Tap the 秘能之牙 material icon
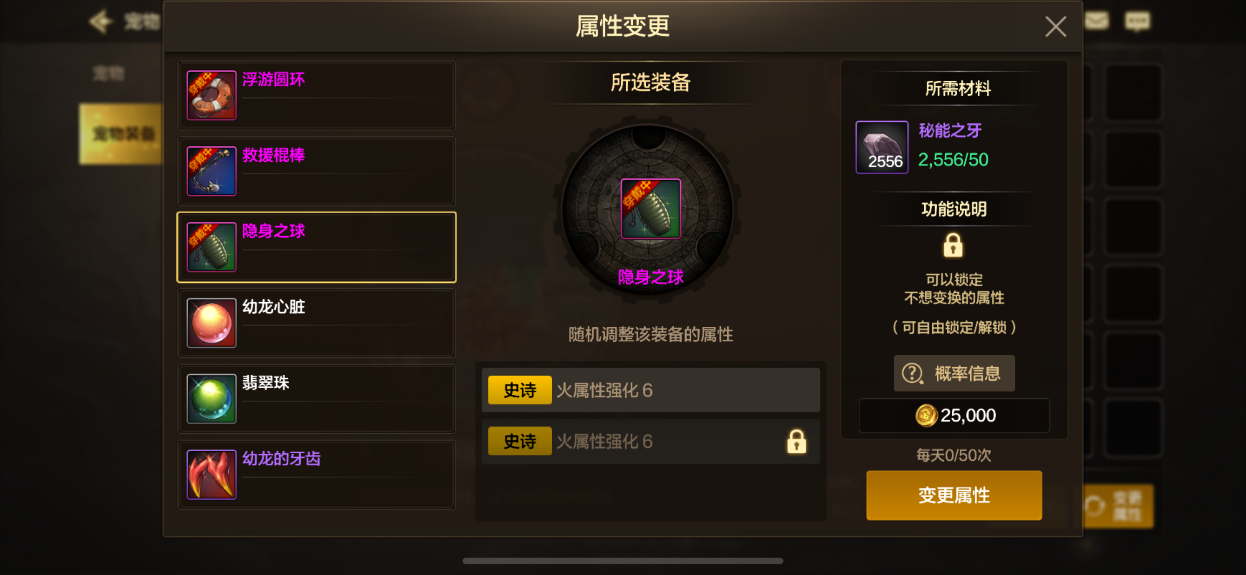Viewport: 1246px width, 575px height. [x=882, y=147]
